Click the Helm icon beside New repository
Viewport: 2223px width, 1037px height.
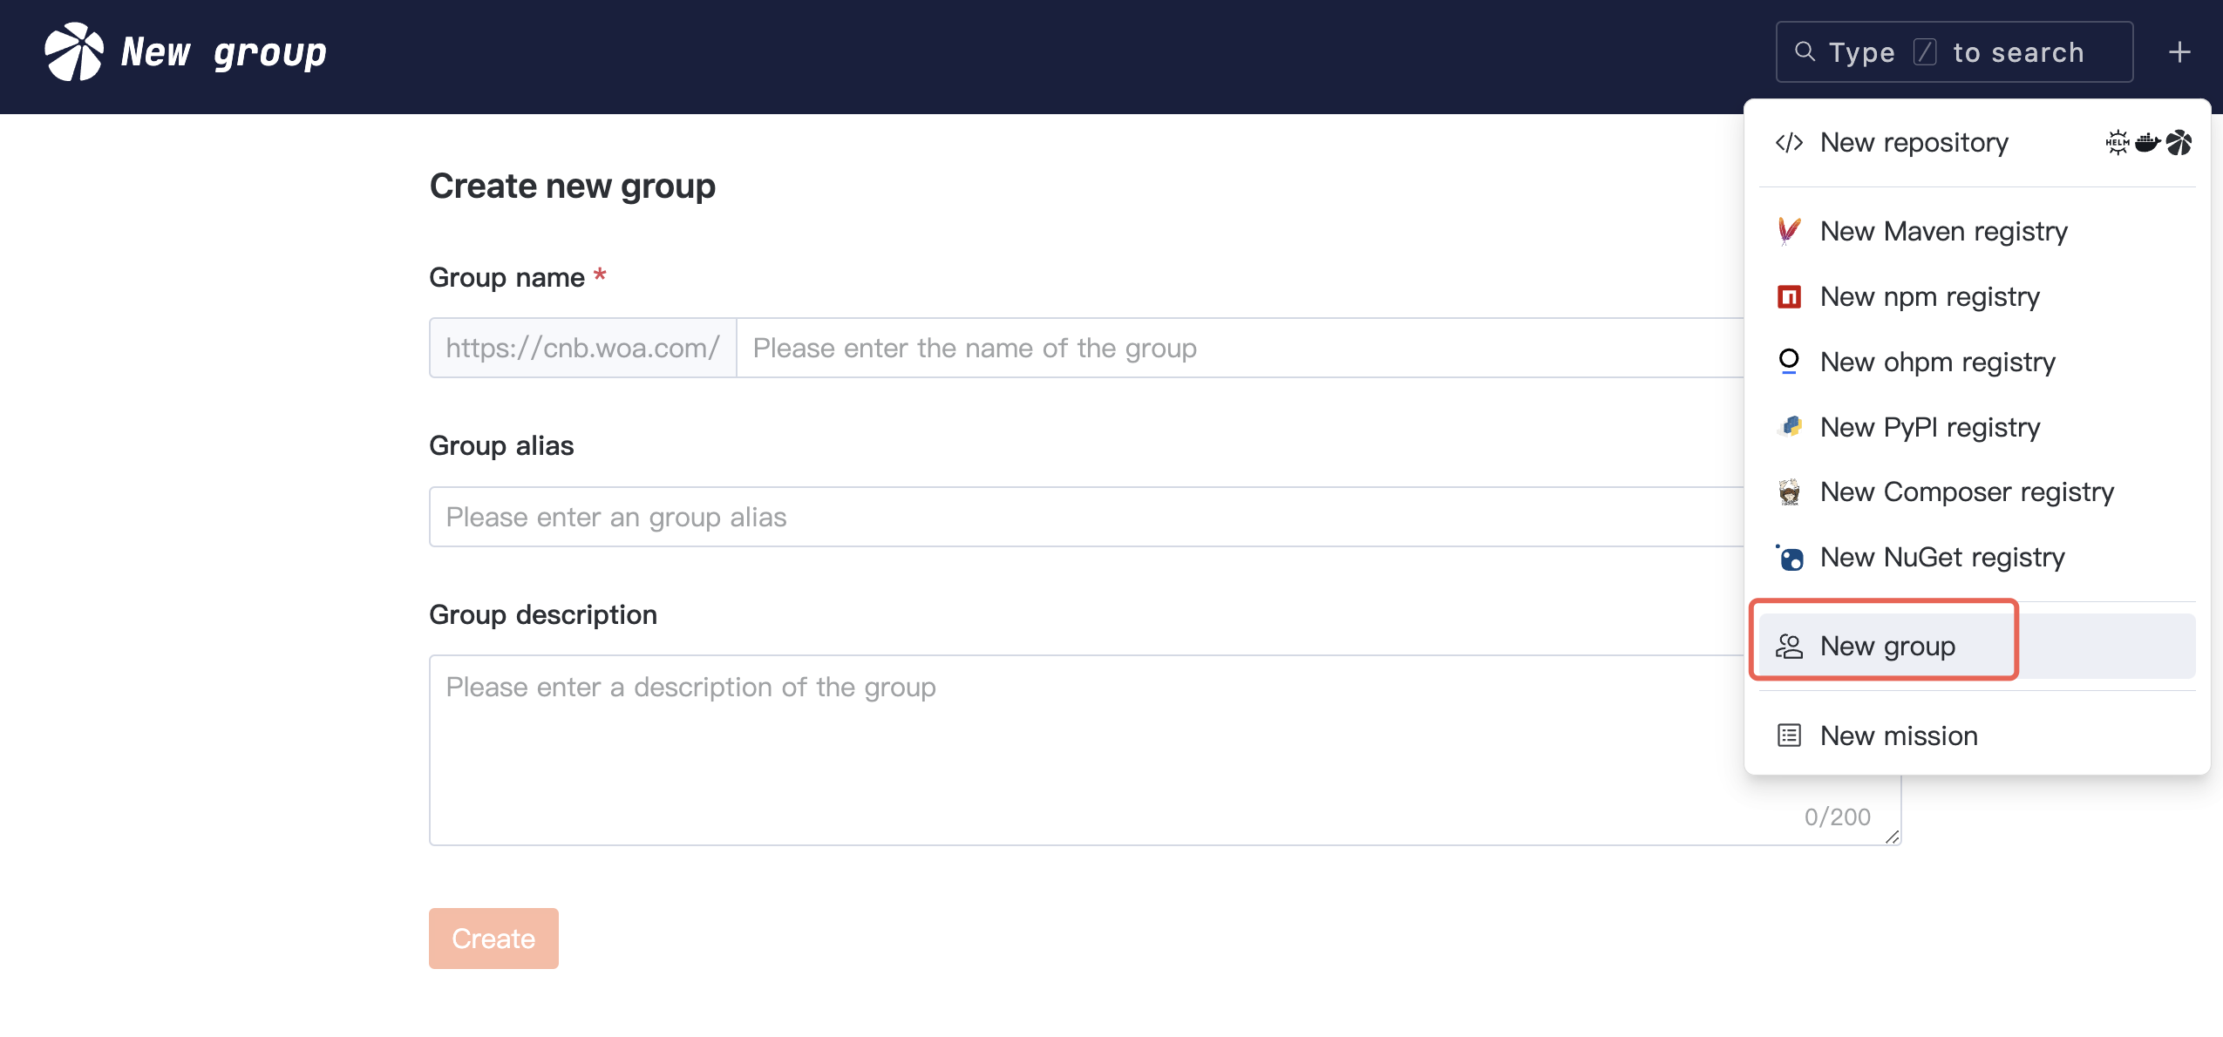pos(2117,142)
